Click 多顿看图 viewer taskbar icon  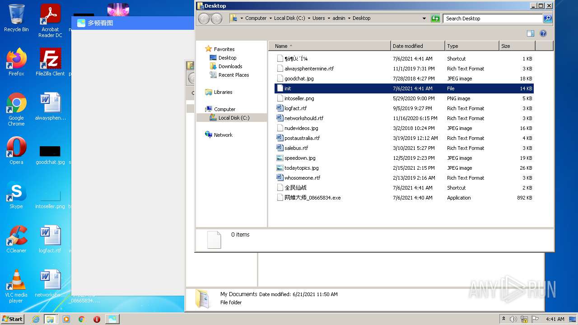tap(112, 319)
